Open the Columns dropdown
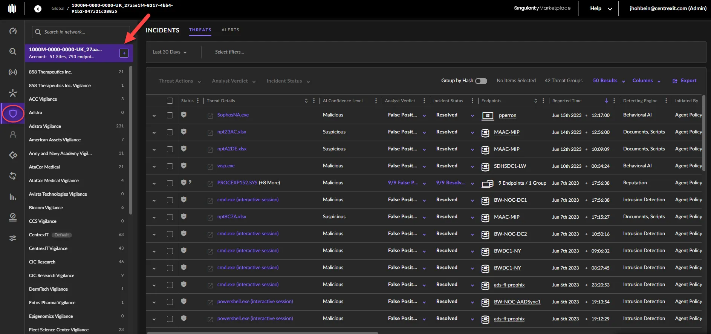This screenshot has width=711, height=334. (x=647, y=81)
